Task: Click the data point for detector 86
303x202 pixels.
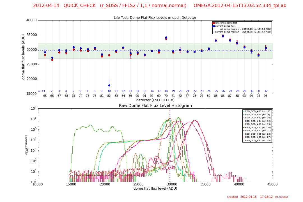Action: point(223,36)
